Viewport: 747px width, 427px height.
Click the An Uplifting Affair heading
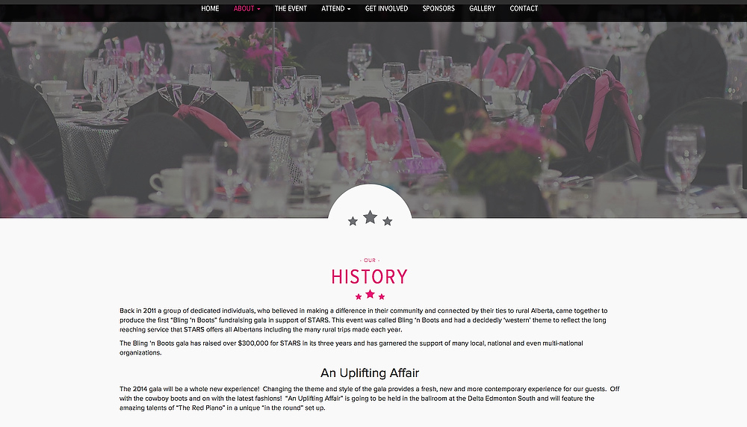[x=370, y=373]
